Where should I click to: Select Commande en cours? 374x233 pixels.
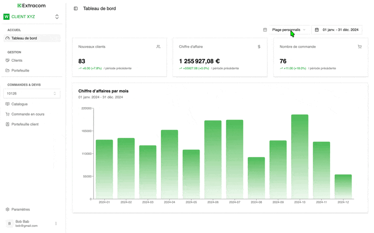(x=28, y=114)
